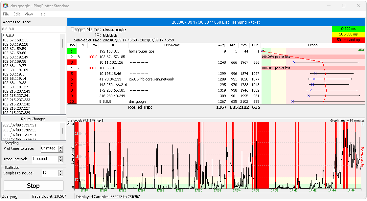This screenshot has height=201, width=367.
Task: Select 102.68.119.77 in address list
Action: [14, 66]
